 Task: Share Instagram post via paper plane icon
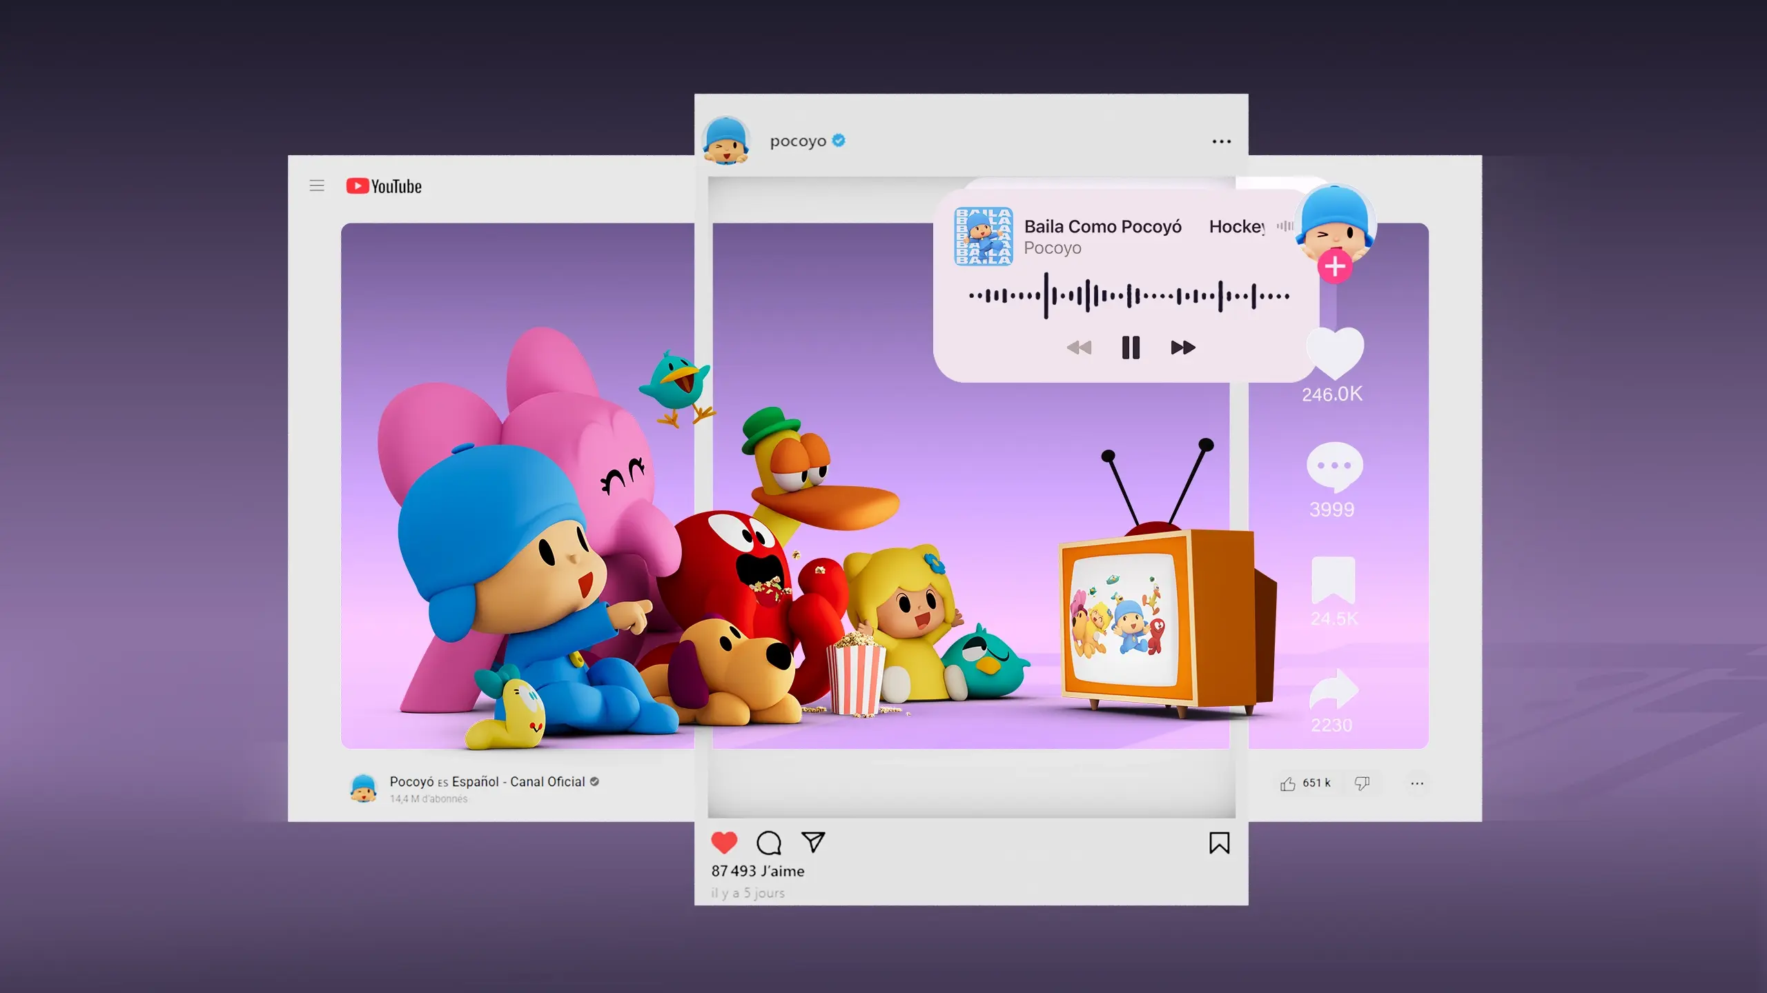[x=813, y=842]
